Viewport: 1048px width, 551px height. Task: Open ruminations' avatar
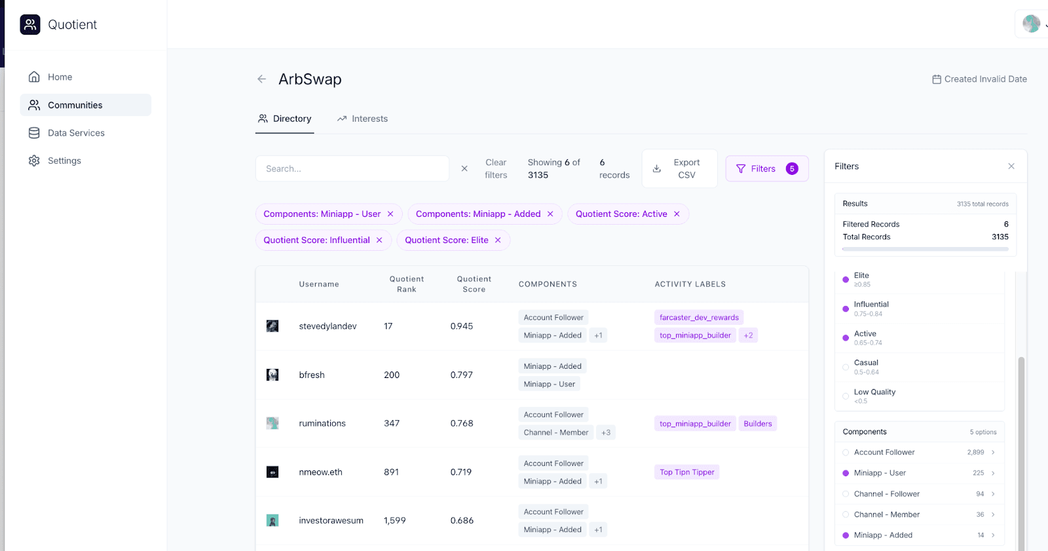coord(272,423)
